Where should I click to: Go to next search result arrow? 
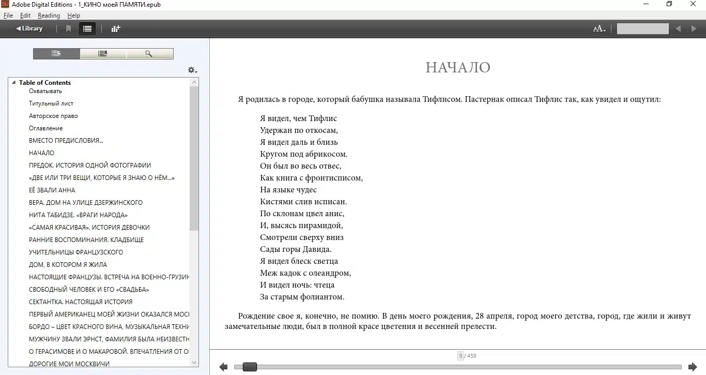[x=694, y=29]
